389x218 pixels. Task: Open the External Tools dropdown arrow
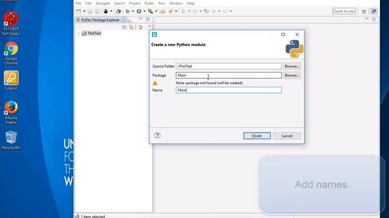(x=156, y=11)
